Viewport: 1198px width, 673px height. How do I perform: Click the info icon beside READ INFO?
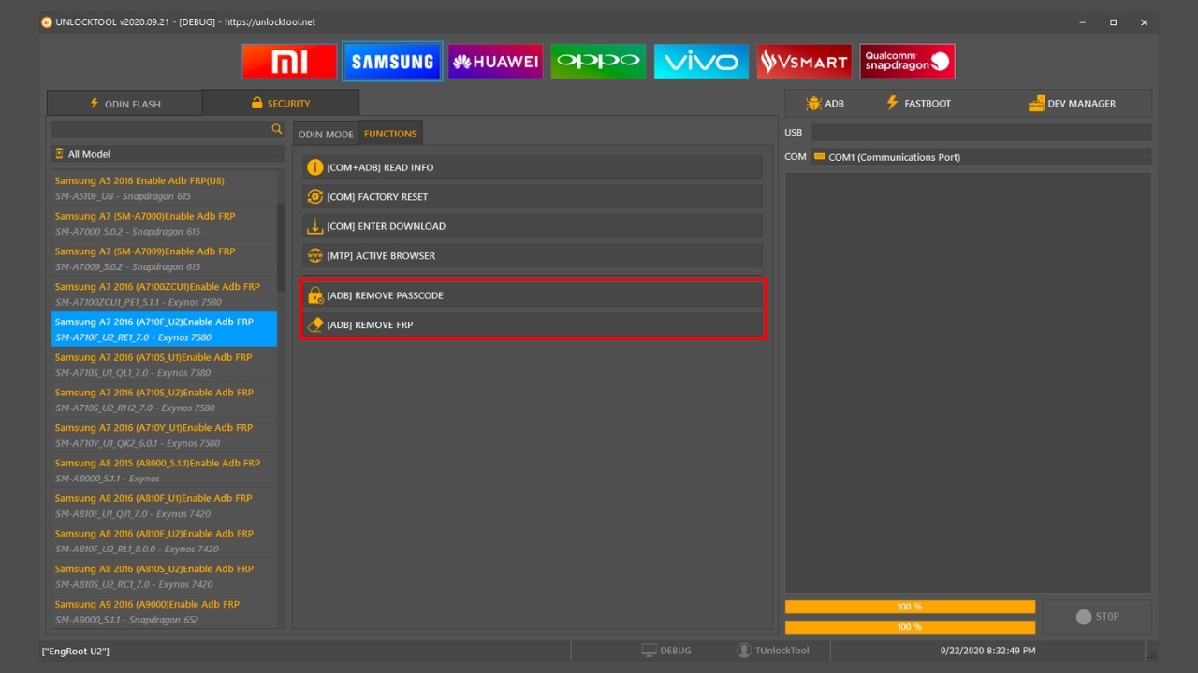(x=315, y=167)
